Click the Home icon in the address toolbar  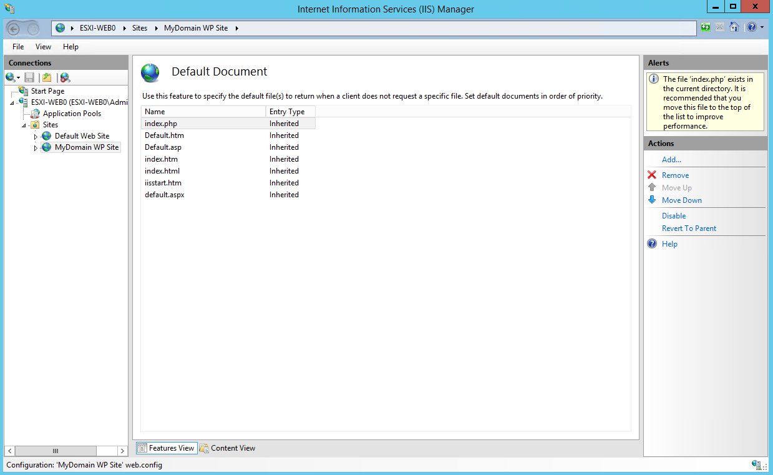tap(734, 27)
